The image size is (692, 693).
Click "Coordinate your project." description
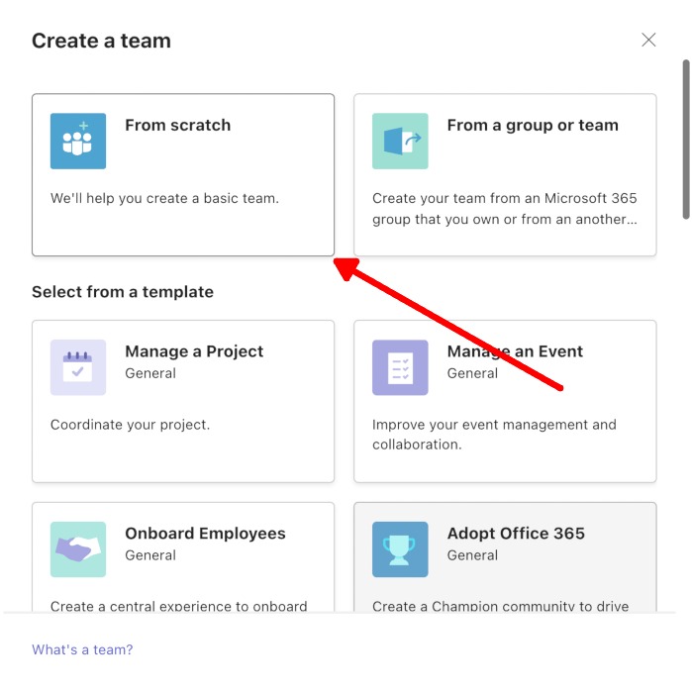pos(131,425)
